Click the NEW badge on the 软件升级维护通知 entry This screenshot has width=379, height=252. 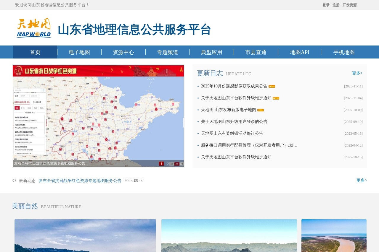click(x=275, y=98)
